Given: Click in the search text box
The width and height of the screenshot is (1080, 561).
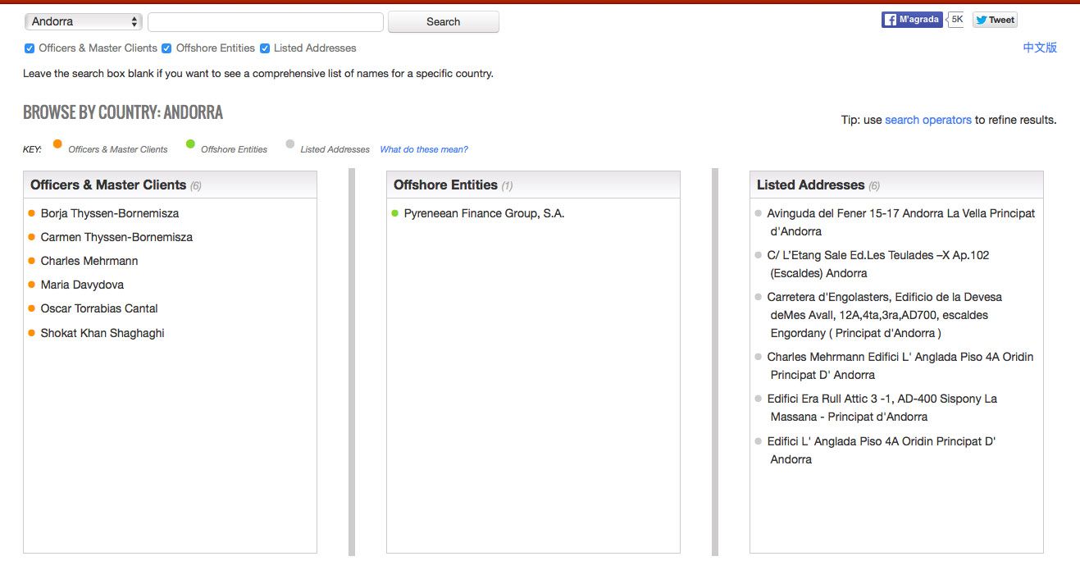Looking at the screenshot, I should 266,22.
